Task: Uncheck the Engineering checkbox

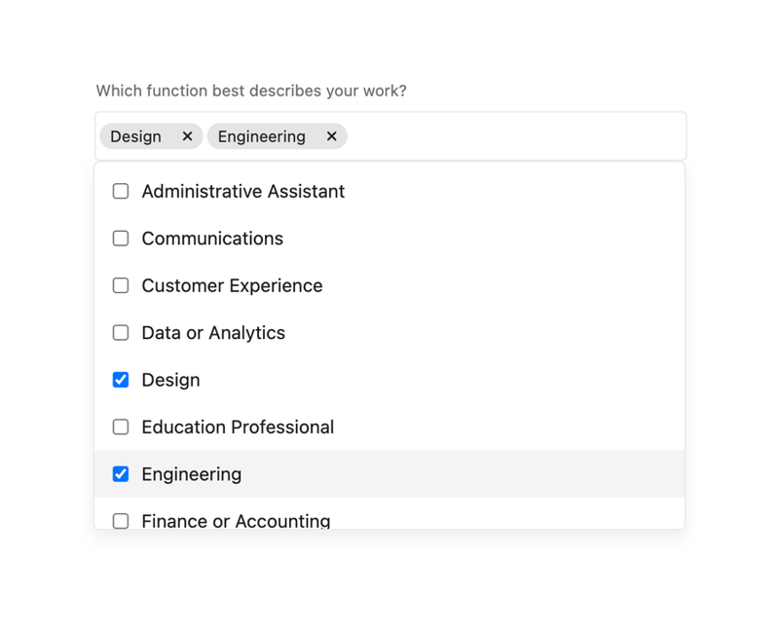Action: coord(120,474)
